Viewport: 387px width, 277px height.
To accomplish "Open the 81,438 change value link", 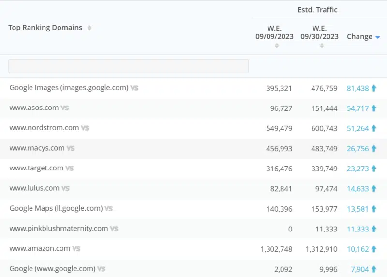I will pyautogui.click(x=357, y=88).
